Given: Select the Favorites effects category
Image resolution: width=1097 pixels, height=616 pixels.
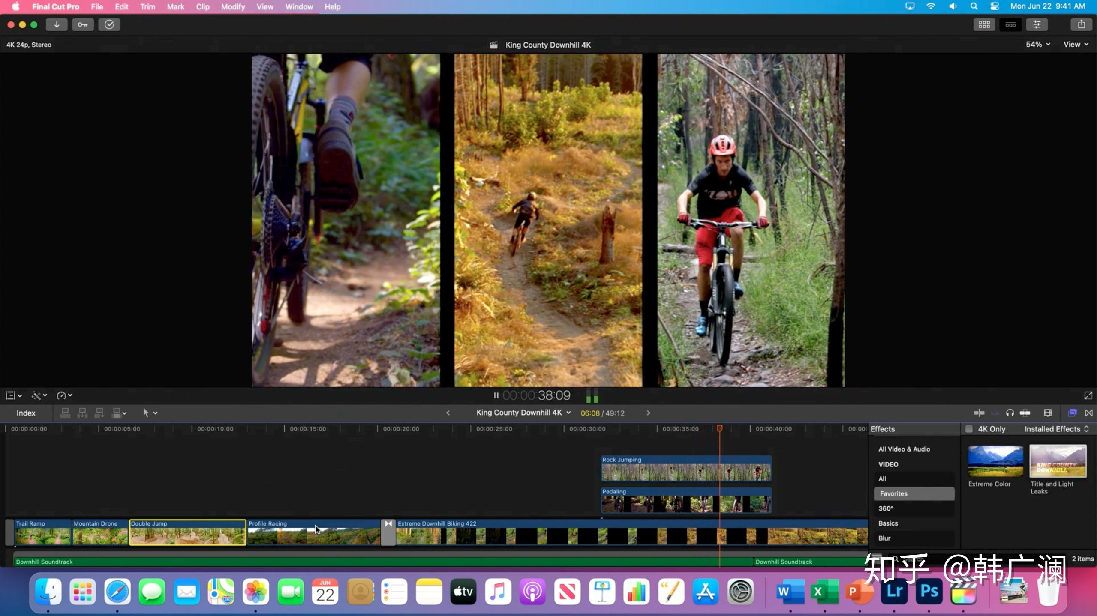Looking at the screenshot, I should pos(914,493).
